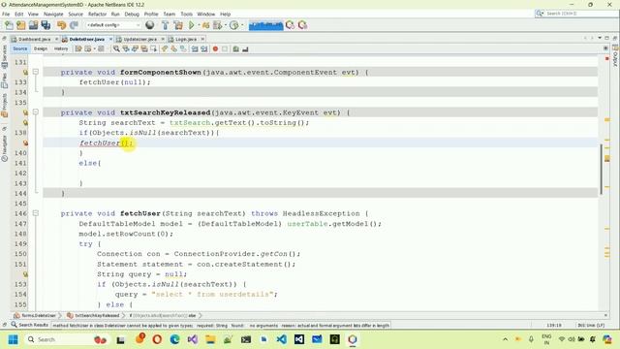Click the Shift Line Right icon
Viewport: 620px width, 349px height.
click(x=204, y=49)
